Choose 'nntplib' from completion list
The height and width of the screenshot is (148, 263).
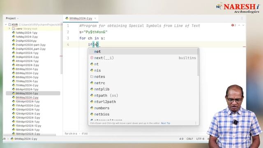tap(143, 89)
